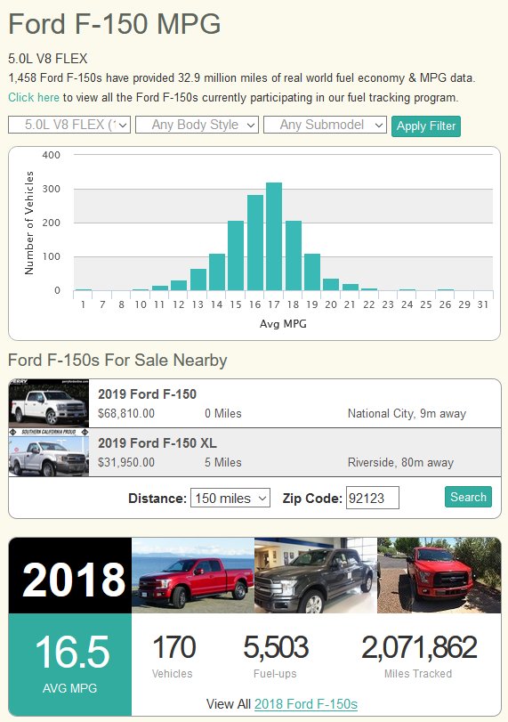The image size is (508, 722).
Task: Click the $68,810.00 price text
Action: click(126, 413)
